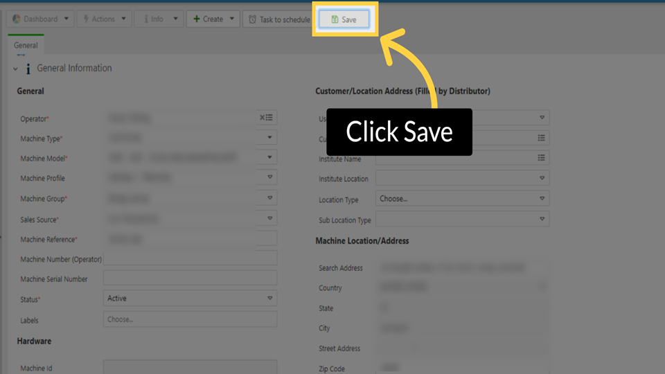Click the Labels Choose... field

[190, 319]
